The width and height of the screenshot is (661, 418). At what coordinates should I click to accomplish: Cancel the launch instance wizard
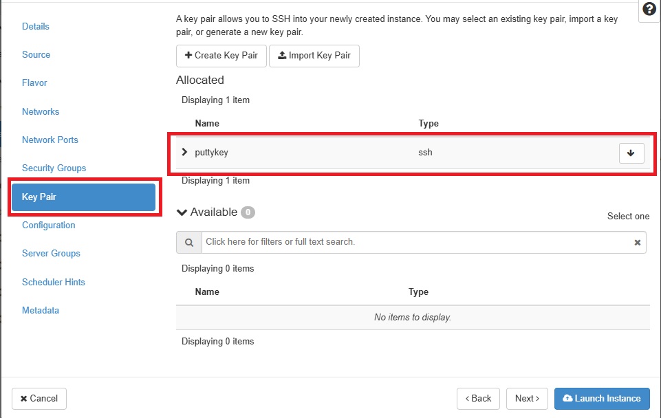pyautogui.click(x=39, y=399)
